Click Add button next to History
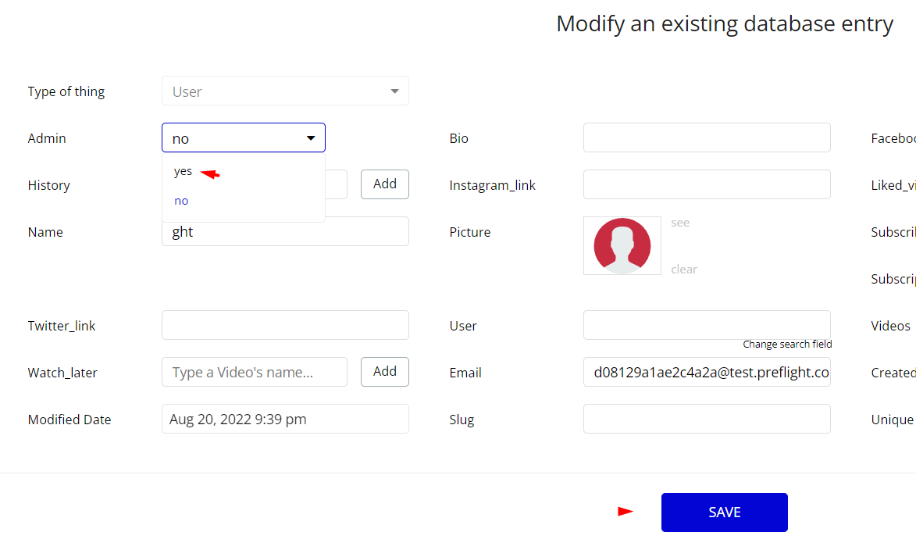The width and height of the screenshot is (916, 550). coord(385,184)
